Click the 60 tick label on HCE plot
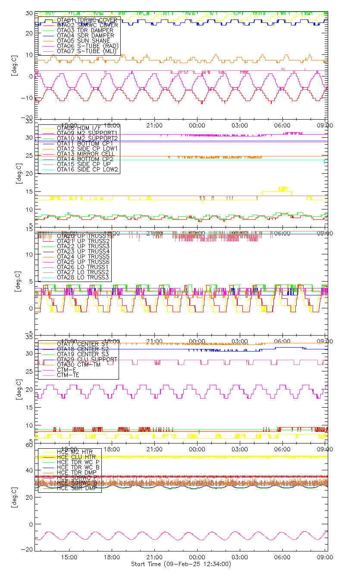The width and height of the screenshot is (345, 583). coord(29,445)
